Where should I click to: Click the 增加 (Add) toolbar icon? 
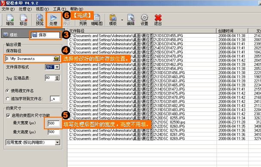pyautogui.click(x=10, y=20)
